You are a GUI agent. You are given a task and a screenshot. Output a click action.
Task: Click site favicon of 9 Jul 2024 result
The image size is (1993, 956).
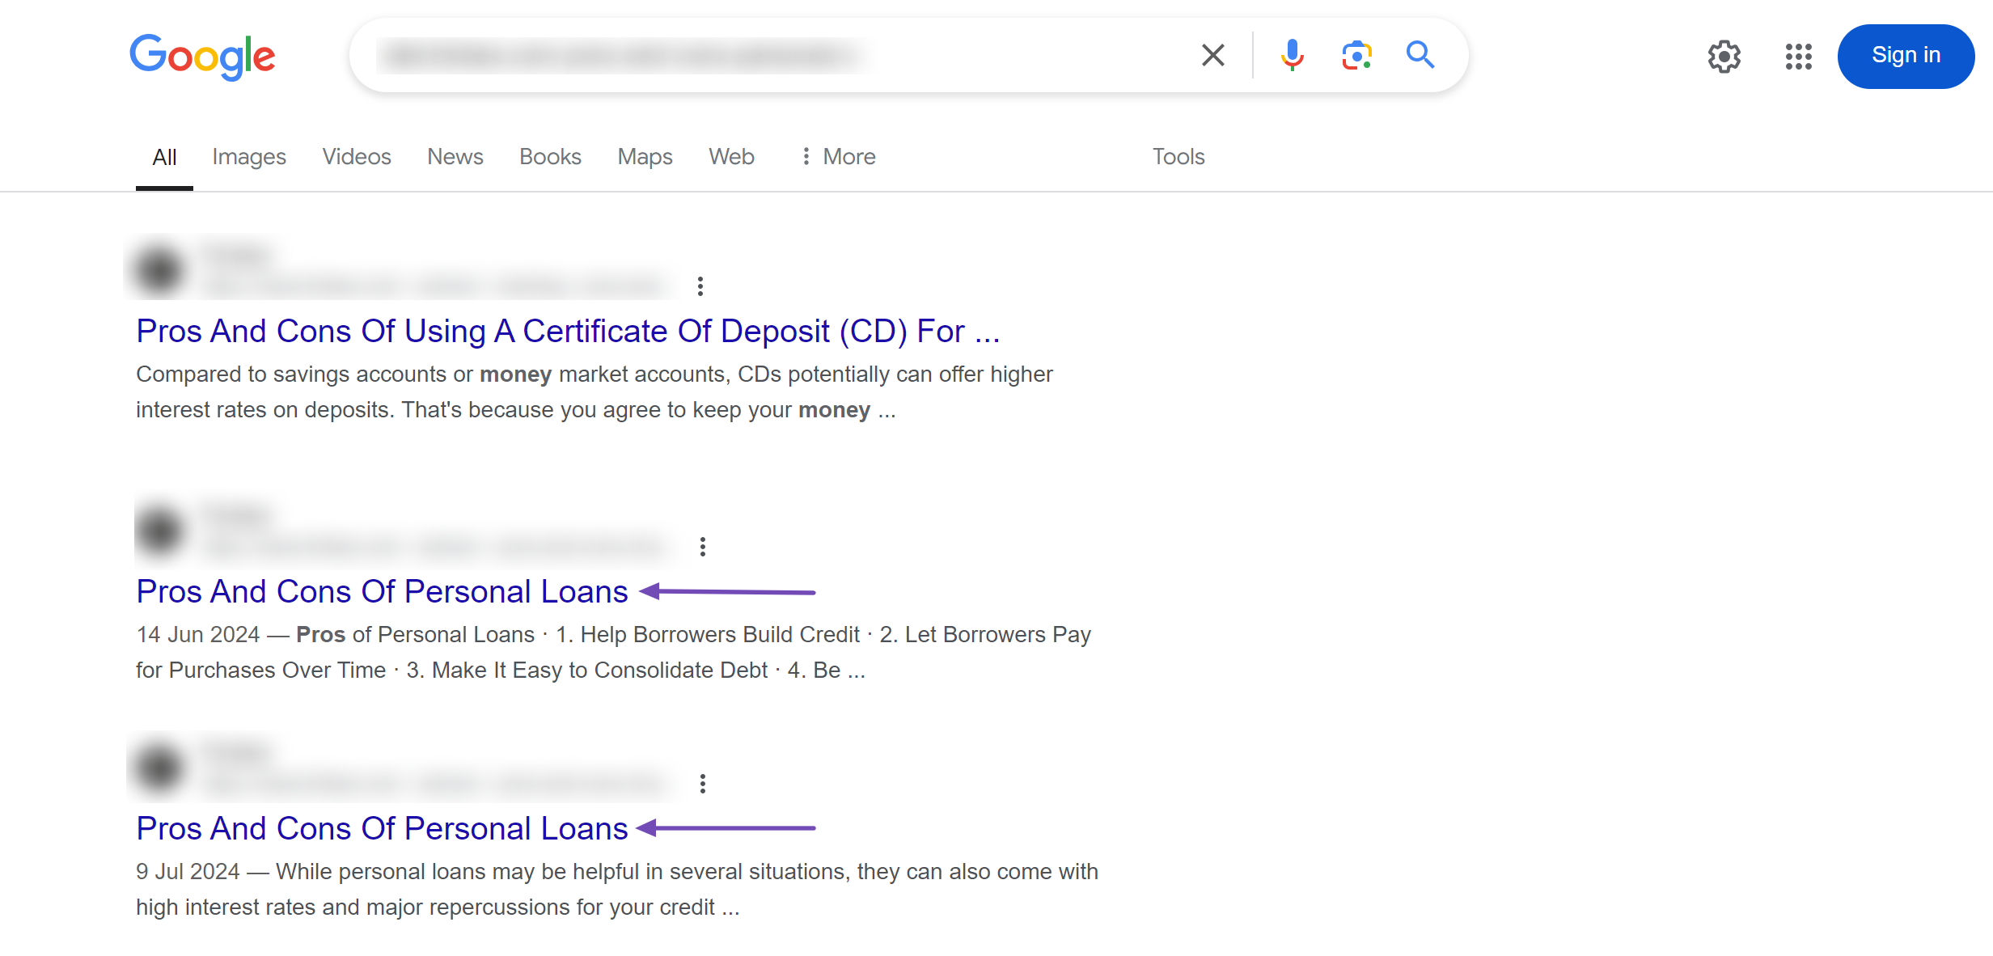pyautogui.click(x=159, y=768)
